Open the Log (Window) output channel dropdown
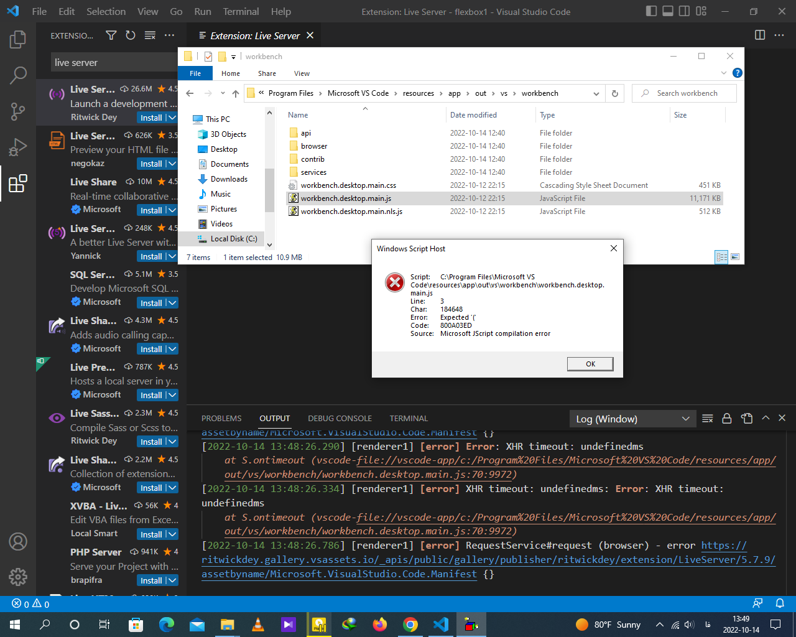Screen dimensions: 796x637 pyautogui.click(x=633, y=419)
